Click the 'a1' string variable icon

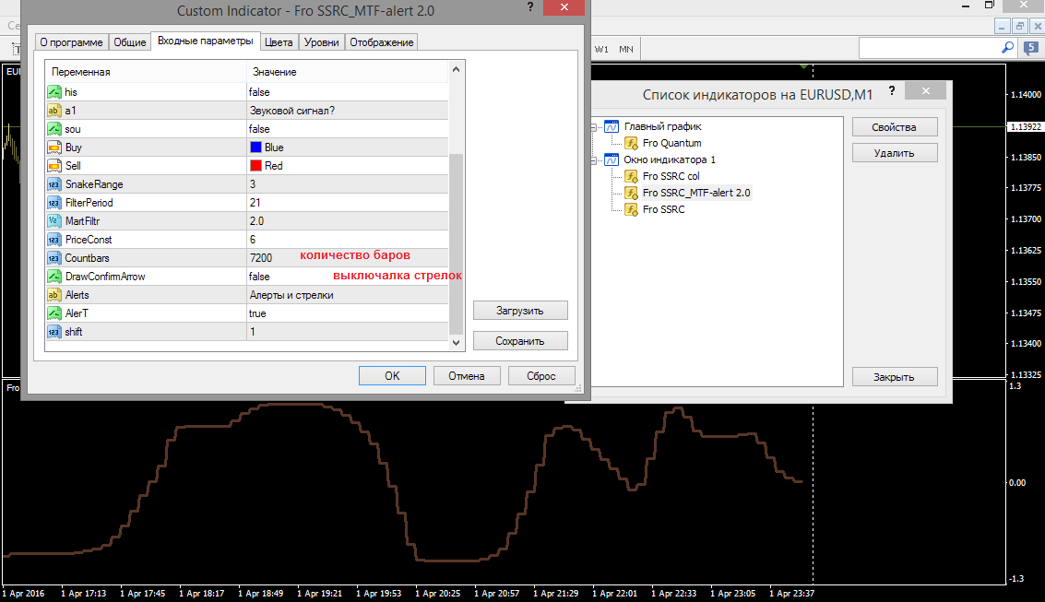tap(54, 111)
